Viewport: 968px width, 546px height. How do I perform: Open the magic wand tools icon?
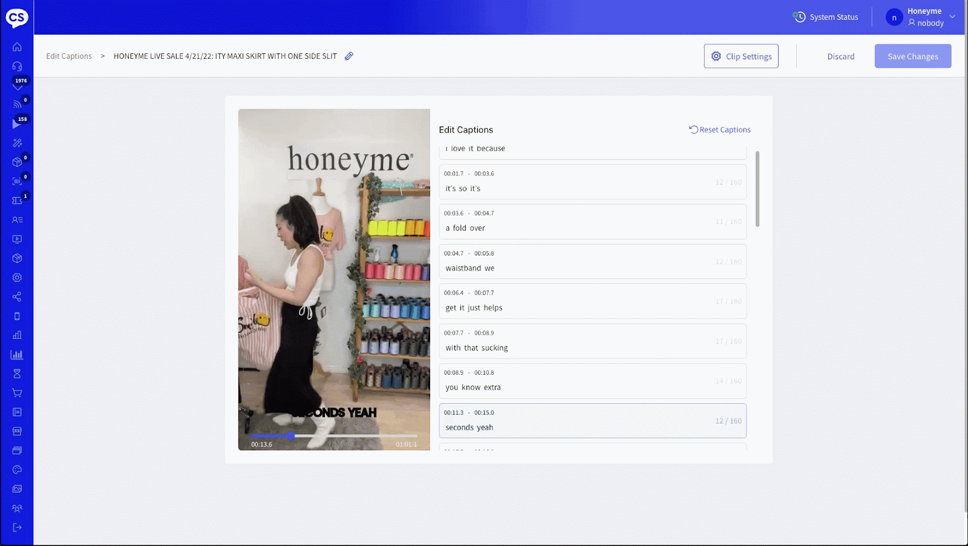click(17, 143)
